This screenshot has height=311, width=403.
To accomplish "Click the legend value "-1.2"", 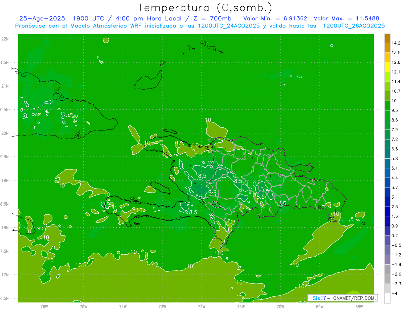I will [396, 255].
